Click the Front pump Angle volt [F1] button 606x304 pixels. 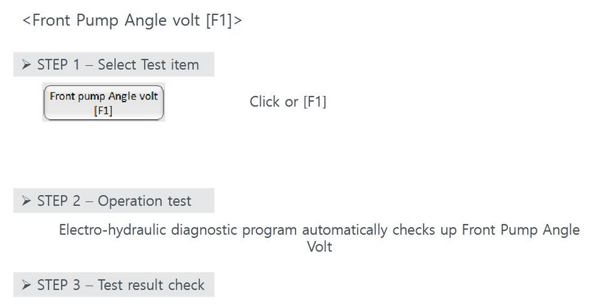[x=104, y=103]
